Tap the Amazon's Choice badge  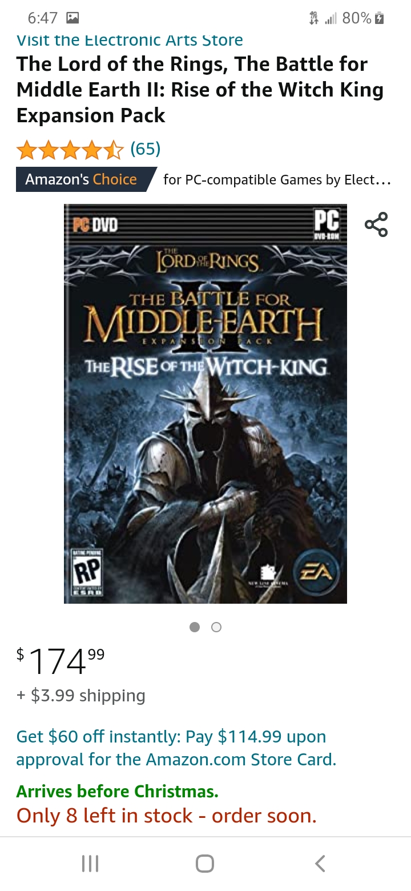coord(86,179)
